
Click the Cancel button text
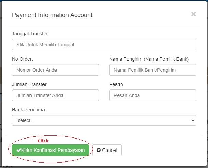pos(110,150)
